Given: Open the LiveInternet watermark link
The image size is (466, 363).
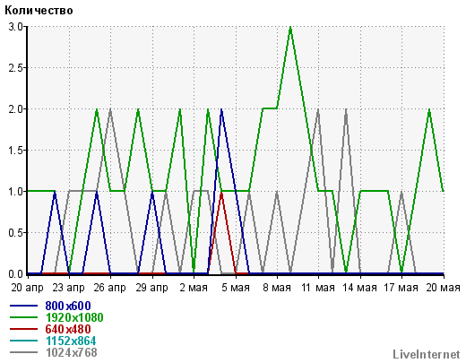Looking at the screenshot, I should click(x=427, y=355).
